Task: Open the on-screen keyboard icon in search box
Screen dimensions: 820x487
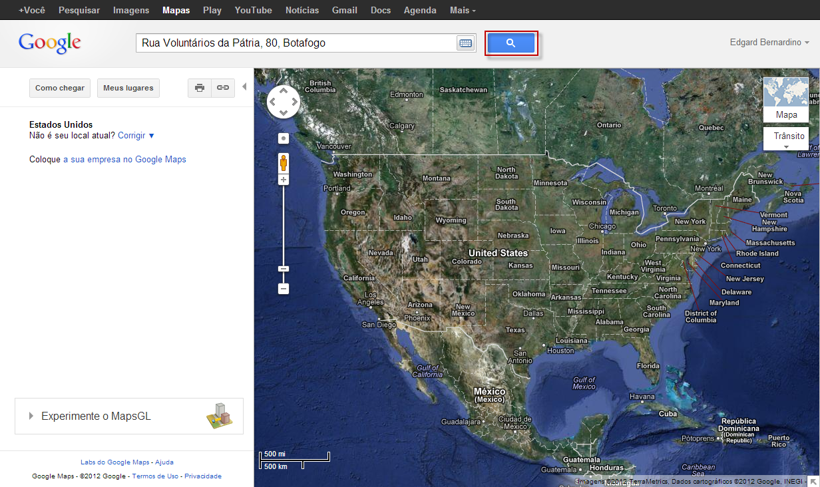Action: point(465,43)
